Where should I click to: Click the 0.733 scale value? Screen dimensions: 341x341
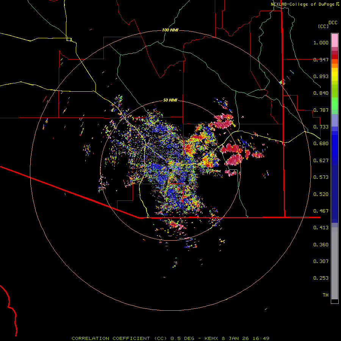[321, 127]
